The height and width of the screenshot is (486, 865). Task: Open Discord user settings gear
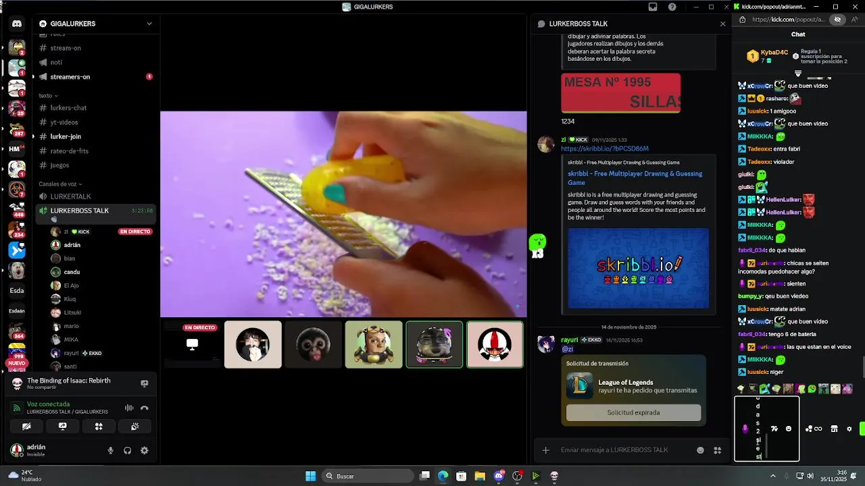144,450
